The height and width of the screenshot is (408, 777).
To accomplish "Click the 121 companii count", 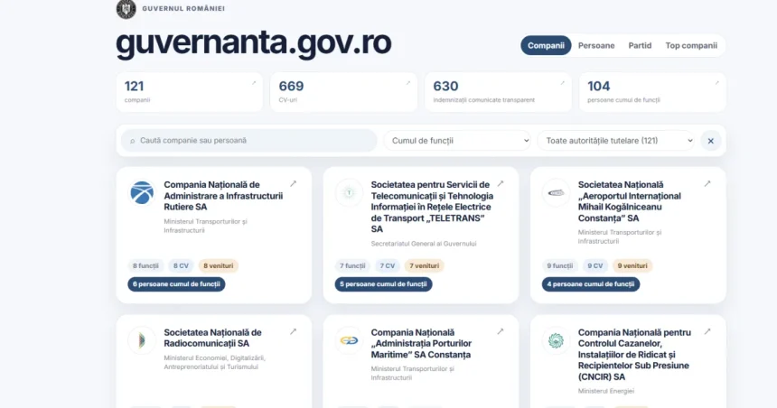I will [135, 86].
